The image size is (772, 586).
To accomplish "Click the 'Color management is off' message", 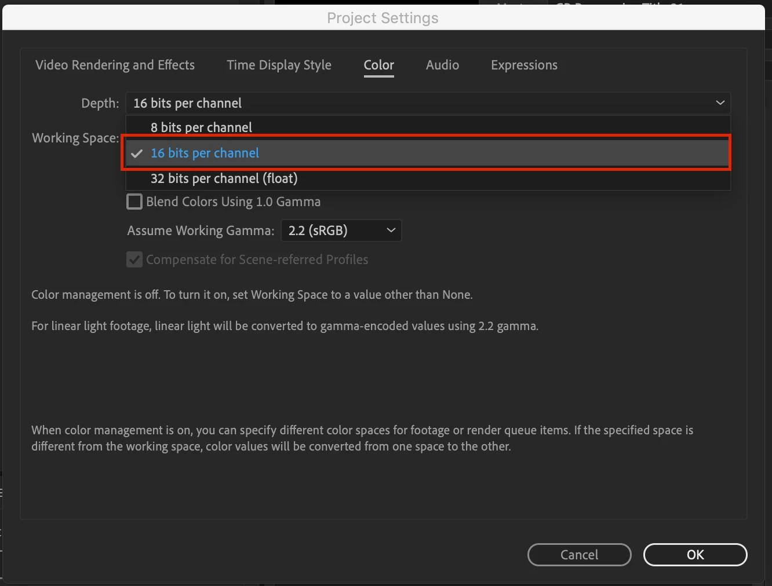I will click(x=252, y=295).
